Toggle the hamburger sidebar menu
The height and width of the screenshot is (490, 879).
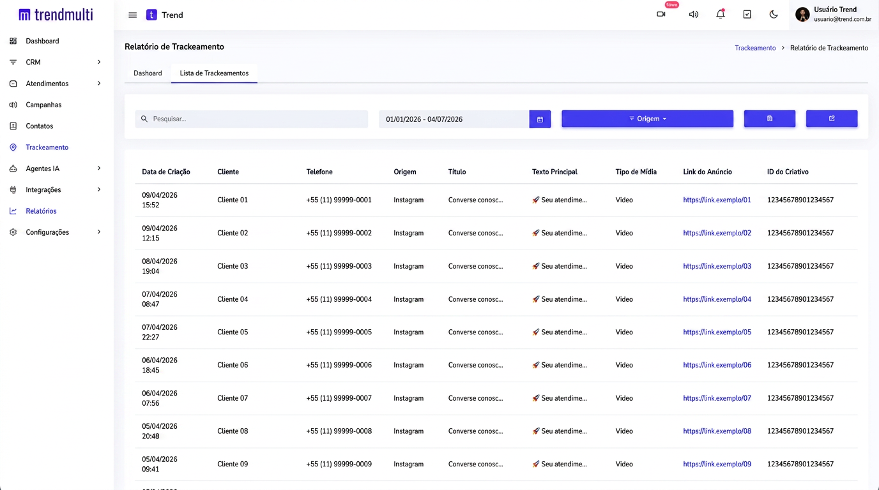click(133, 15)
